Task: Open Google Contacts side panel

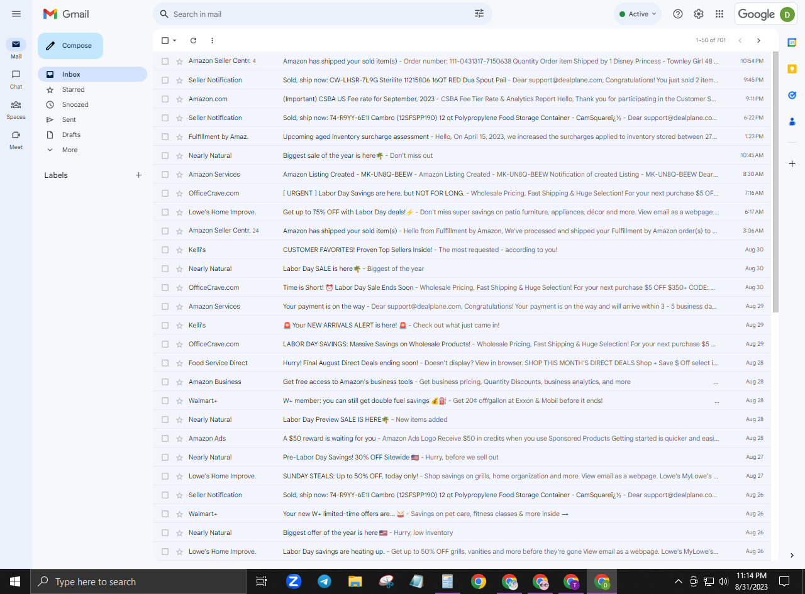Action: [792, 121]
